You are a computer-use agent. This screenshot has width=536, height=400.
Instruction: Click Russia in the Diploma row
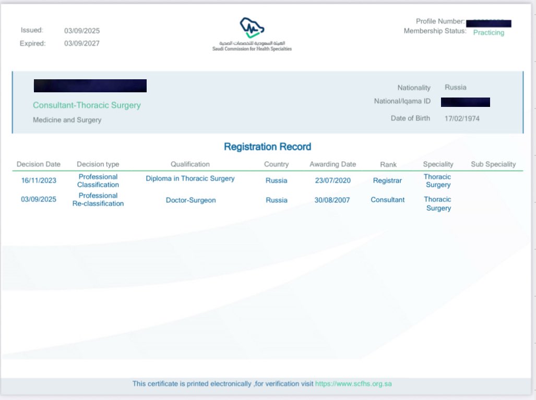tap(276, 180)
